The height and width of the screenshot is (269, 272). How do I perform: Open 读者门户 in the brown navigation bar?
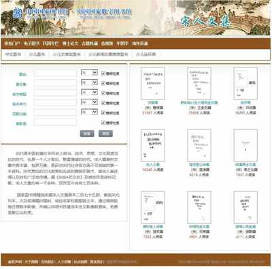12,44
